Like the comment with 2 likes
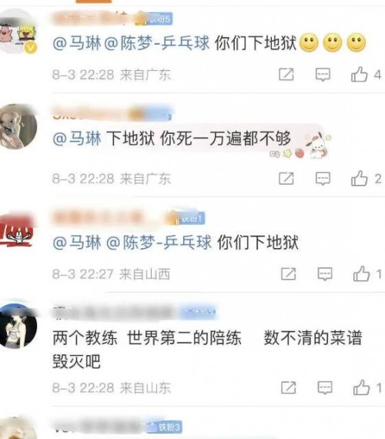This screenshot has height=439, width=385. coord(360,179)
